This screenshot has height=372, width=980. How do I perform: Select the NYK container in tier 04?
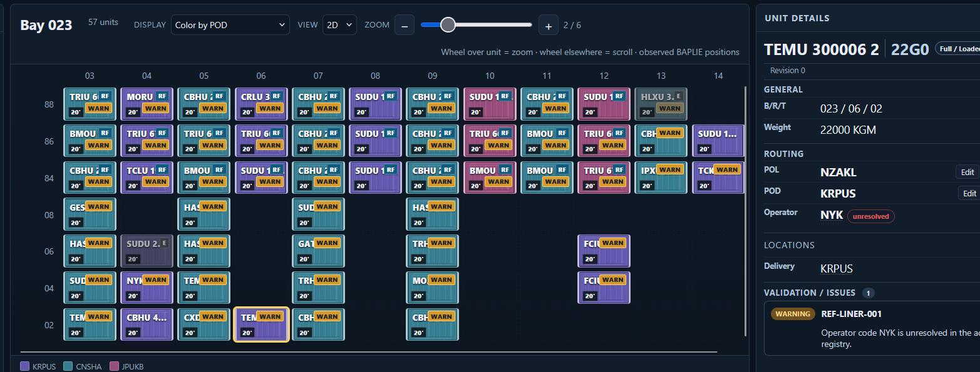click(x=147, y=288)
